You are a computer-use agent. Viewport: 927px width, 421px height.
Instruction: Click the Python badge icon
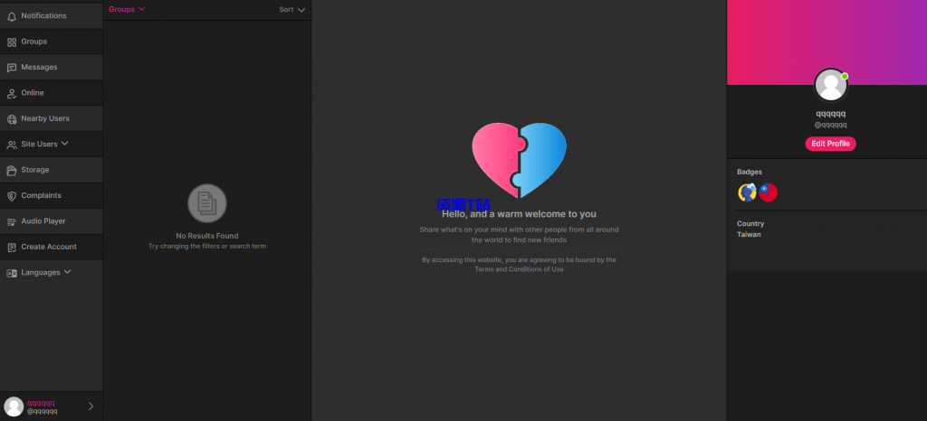[x=748, y=192]
